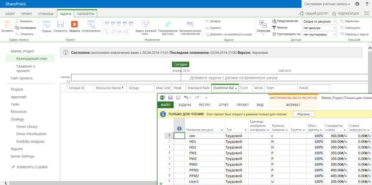Open Стандартная ставка column filter arrow
Screen dimensions: 372x185
point(345,130)
